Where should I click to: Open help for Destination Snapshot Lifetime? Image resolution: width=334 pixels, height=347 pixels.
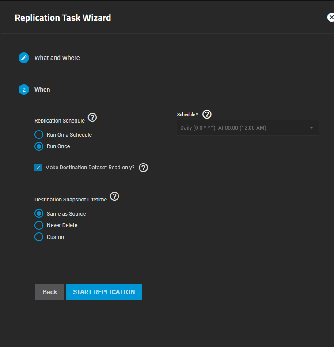point(114,196)
